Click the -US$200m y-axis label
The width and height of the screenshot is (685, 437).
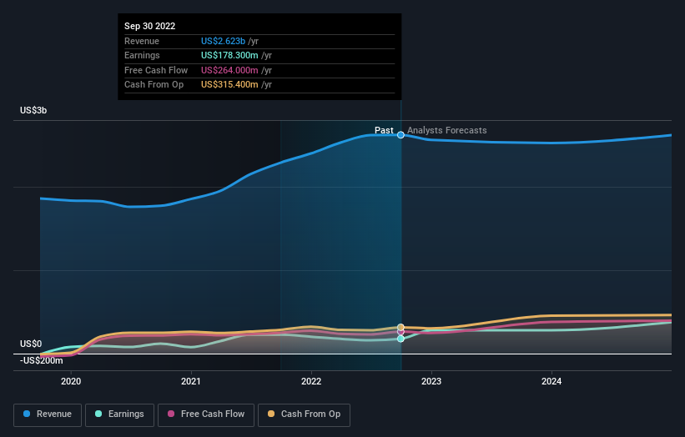pyautogui.click(x=41, y=360)
